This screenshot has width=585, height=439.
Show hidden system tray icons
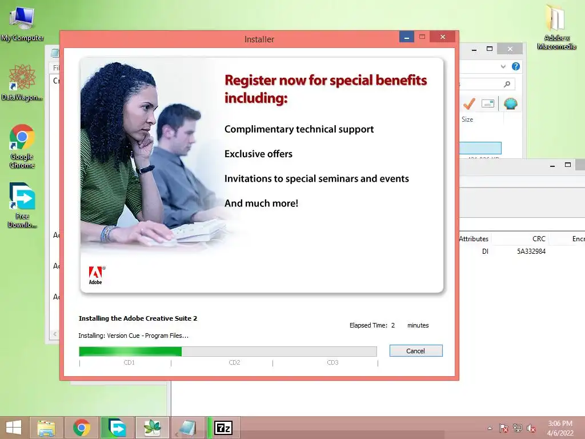490,428
